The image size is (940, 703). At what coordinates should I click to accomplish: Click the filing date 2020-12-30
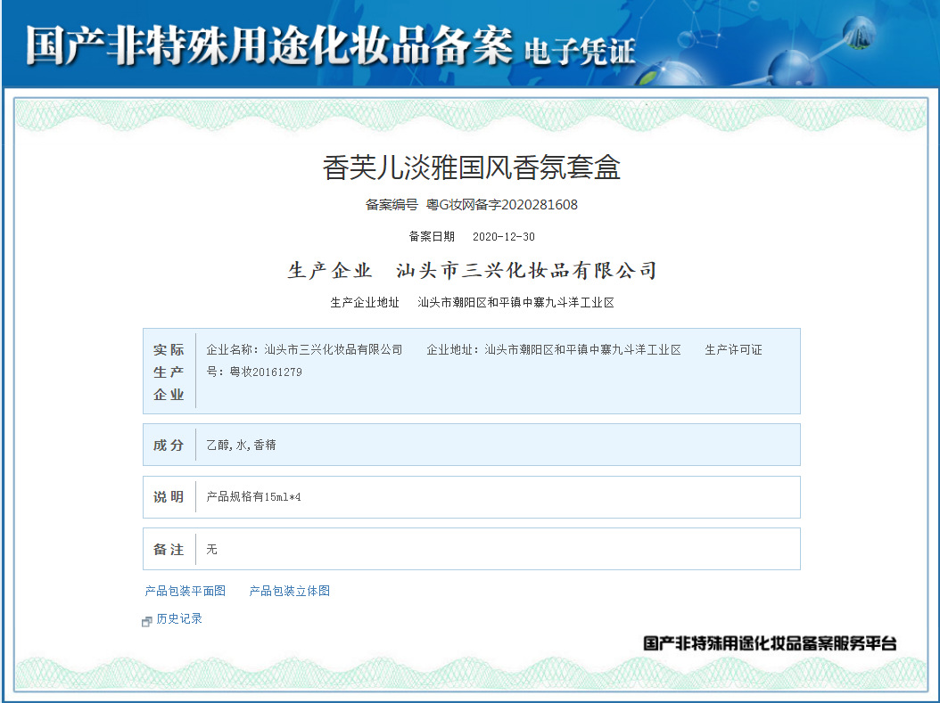tap(505, 236)
